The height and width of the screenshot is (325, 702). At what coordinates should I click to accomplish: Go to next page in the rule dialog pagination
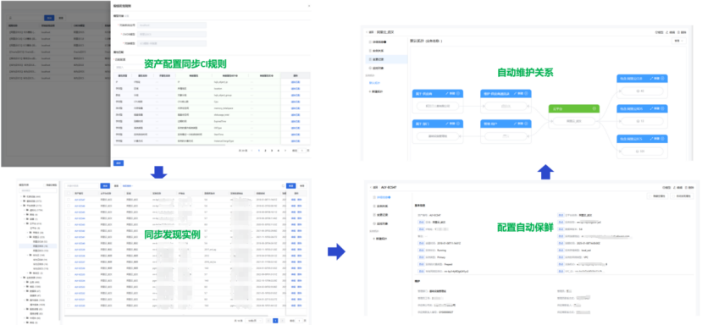pyautogui.click(x=285, y=151)
